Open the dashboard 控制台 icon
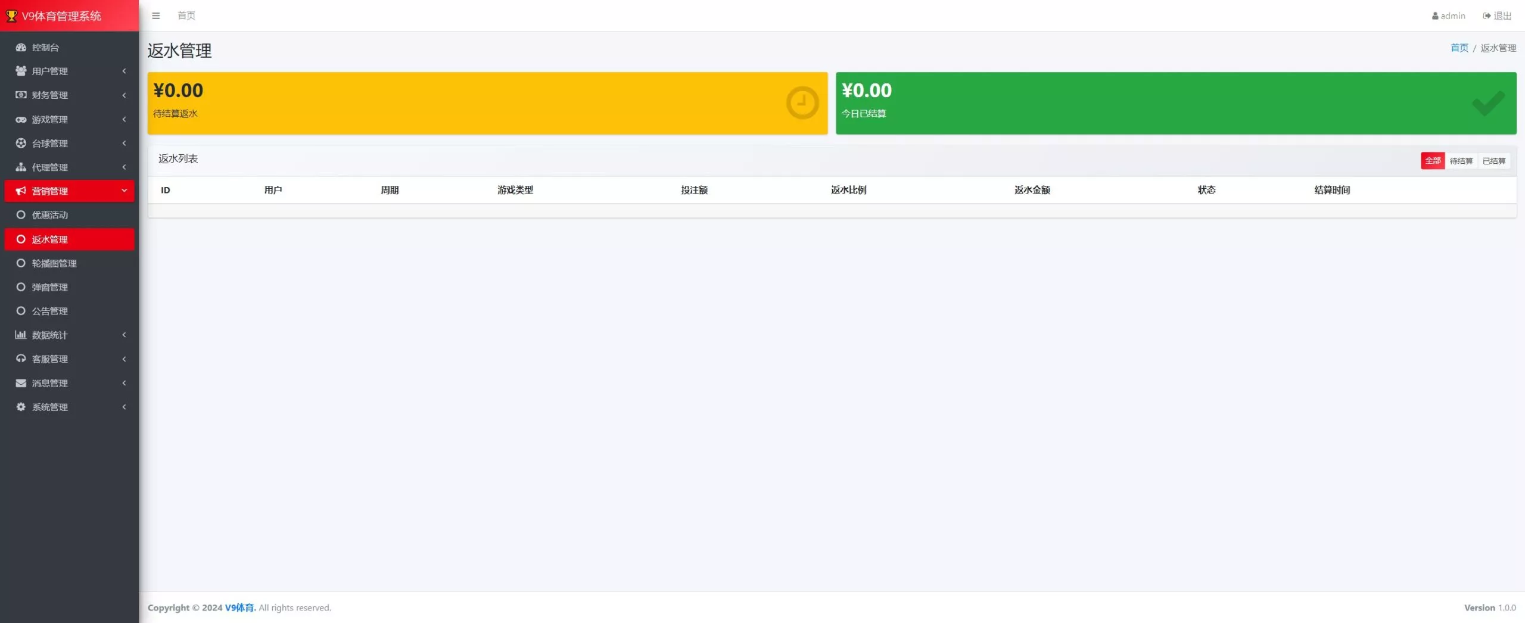Image resolution: width=1525 pixels, height=623 pixels. 21,47
